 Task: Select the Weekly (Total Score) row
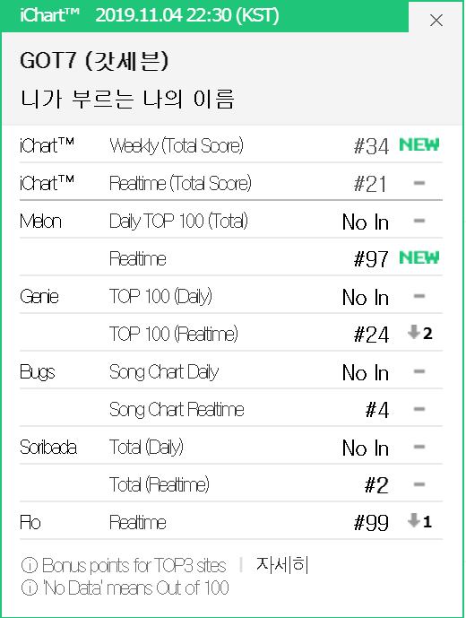click(231, 145)
